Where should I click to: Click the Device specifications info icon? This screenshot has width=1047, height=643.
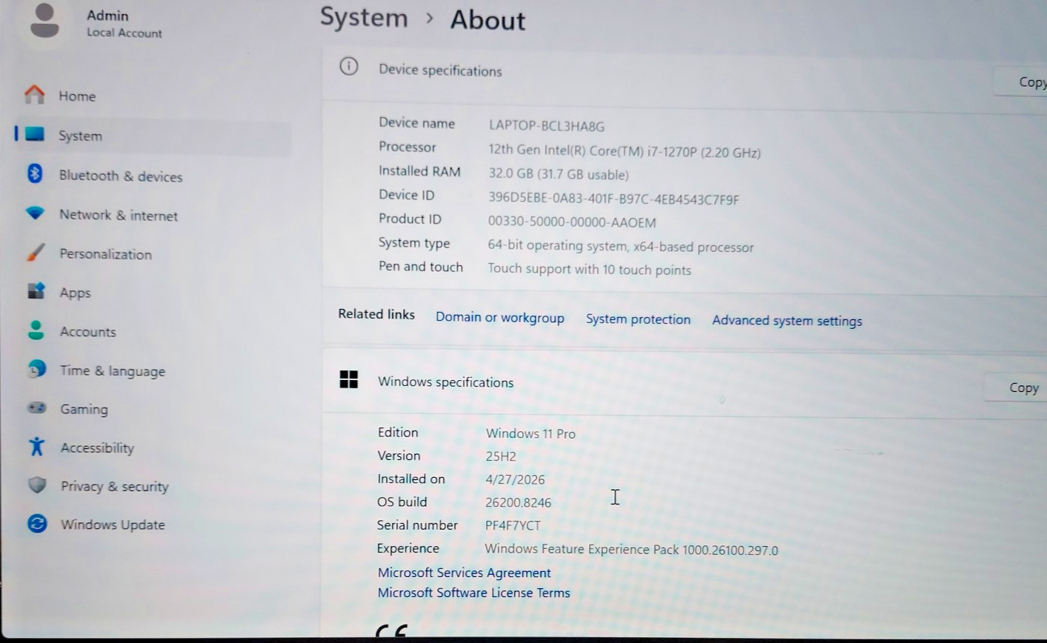pos(349,67)
